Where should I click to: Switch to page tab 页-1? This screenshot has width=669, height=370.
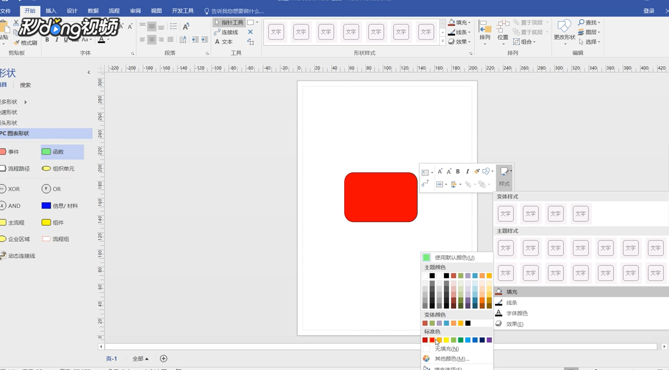click(111, 359)
